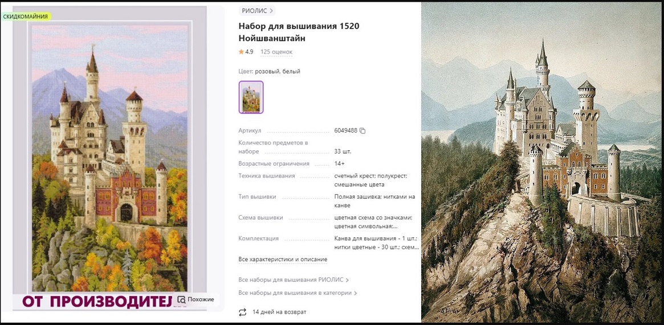Image resolution: width=664 pixels, height=325 pixels.
Task: Click the 14 дней на возврат text
Action: [x=279, y=312]
